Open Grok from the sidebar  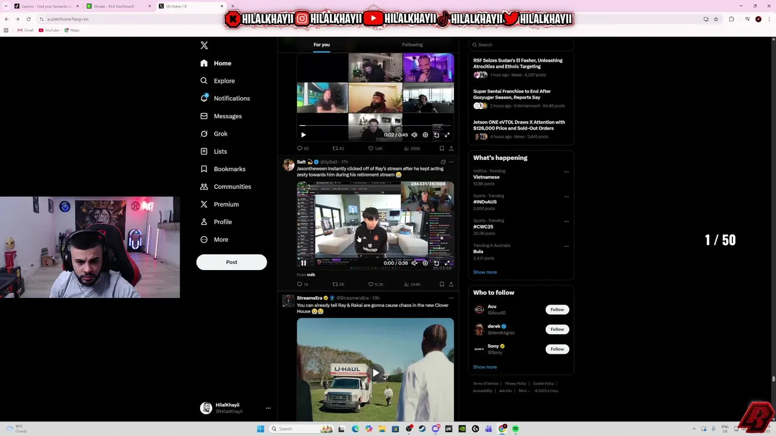214,134
